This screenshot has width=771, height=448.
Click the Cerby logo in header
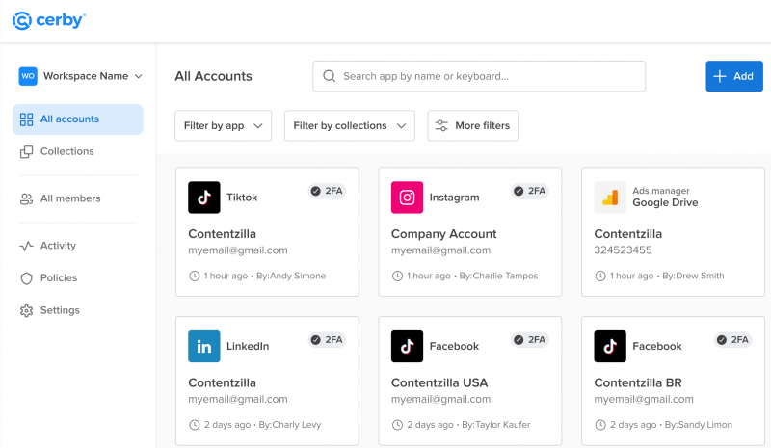[48, 20]
